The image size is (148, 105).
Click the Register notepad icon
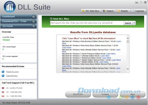pos(118,11)
